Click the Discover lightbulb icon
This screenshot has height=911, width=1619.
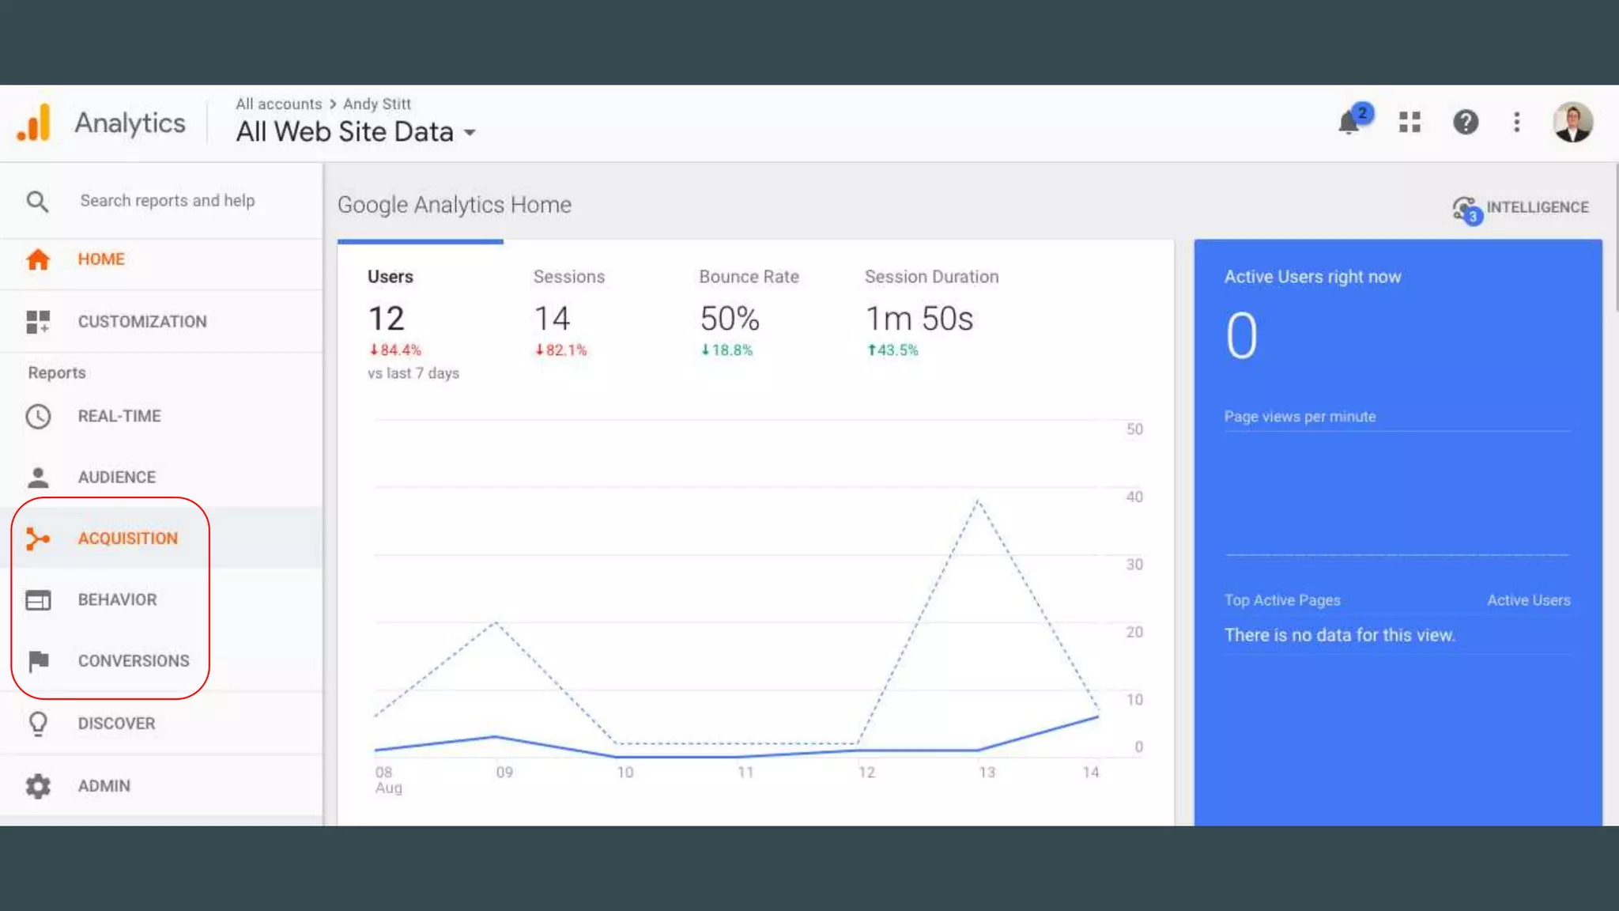tap(38, 723)
